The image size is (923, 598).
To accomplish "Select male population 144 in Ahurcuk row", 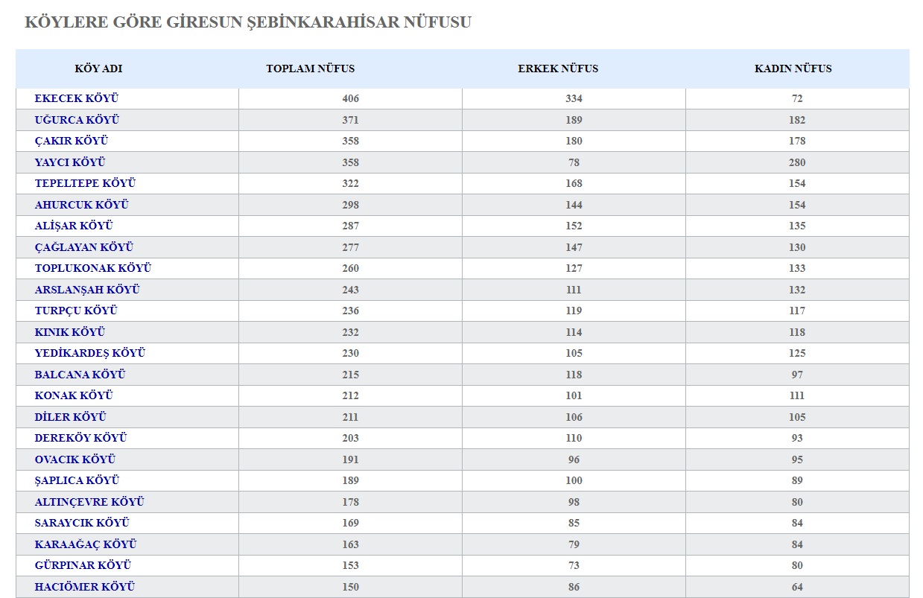I will (x=574, y=205).
